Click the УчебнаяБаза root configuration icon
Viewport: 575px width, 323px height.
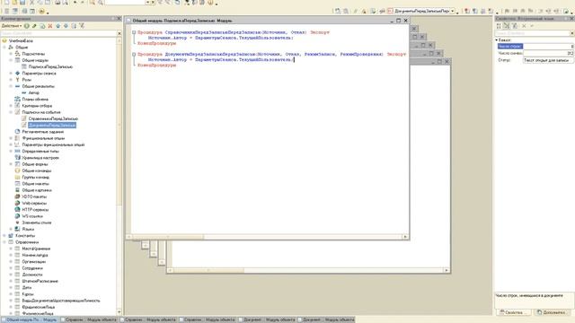[4, 40]
